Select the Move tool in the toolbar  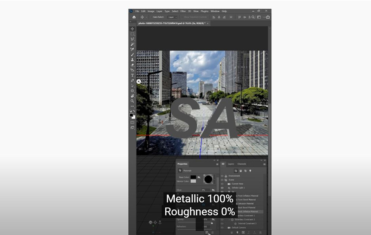[132, 29]
